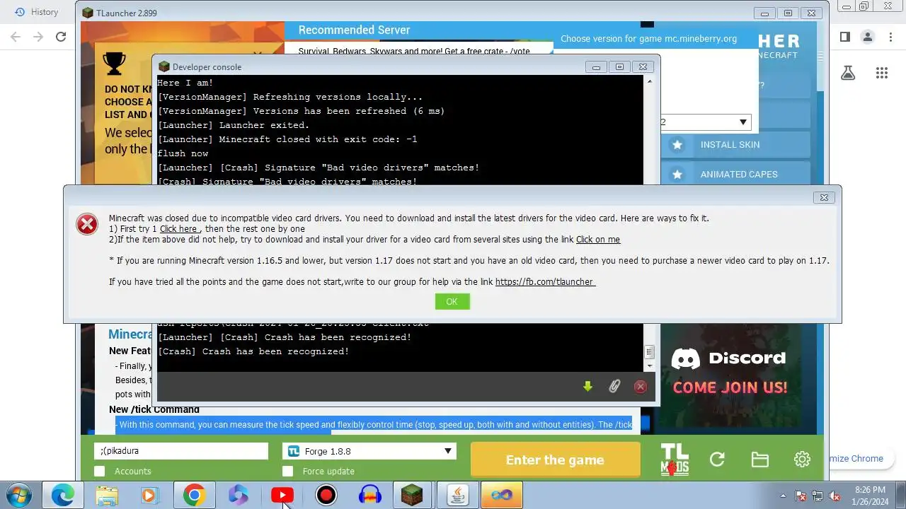Image resolution: width=906 pixels, height=509 pixels.
Task: Click OK in the crash error dialog
Action: [x=452, y=302]
